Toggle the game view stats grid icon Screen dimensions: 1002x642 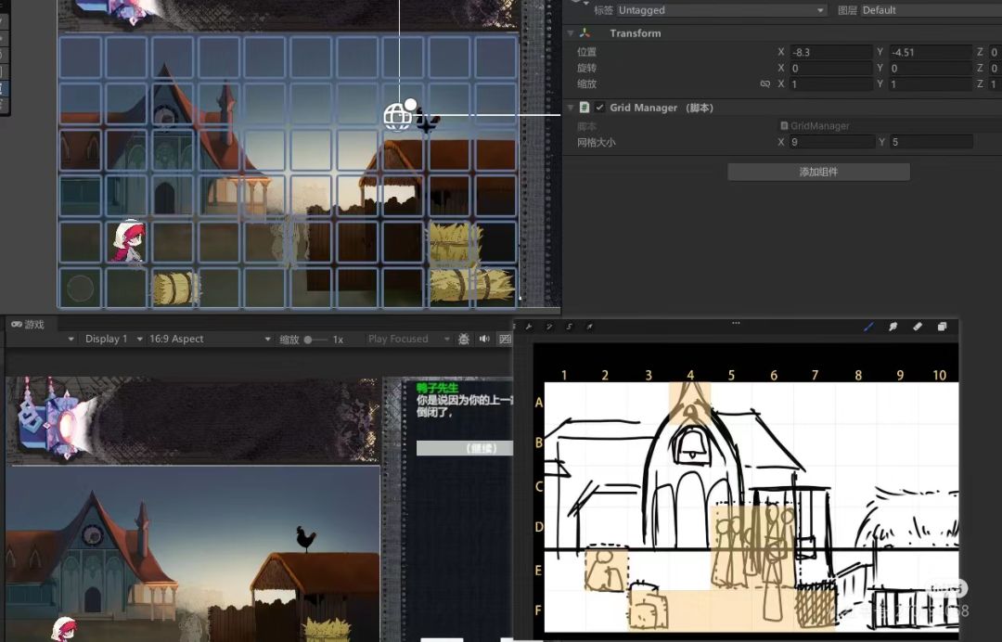tap(505, 340)
